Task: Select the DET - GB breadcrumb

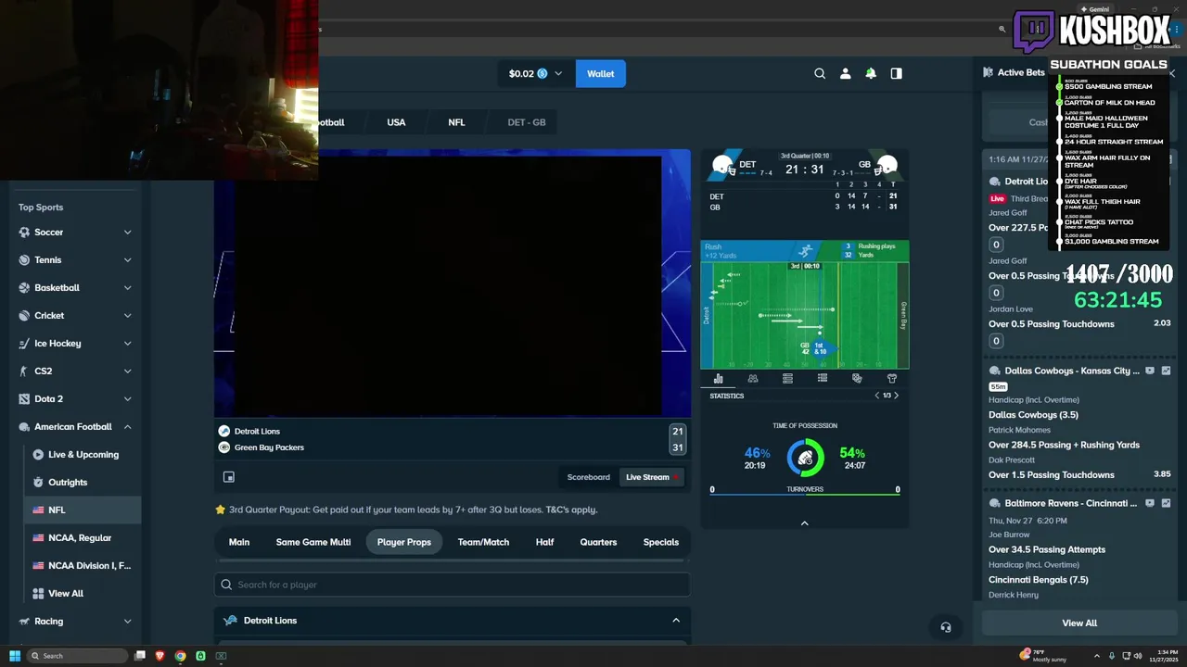Action: [527, 122]
